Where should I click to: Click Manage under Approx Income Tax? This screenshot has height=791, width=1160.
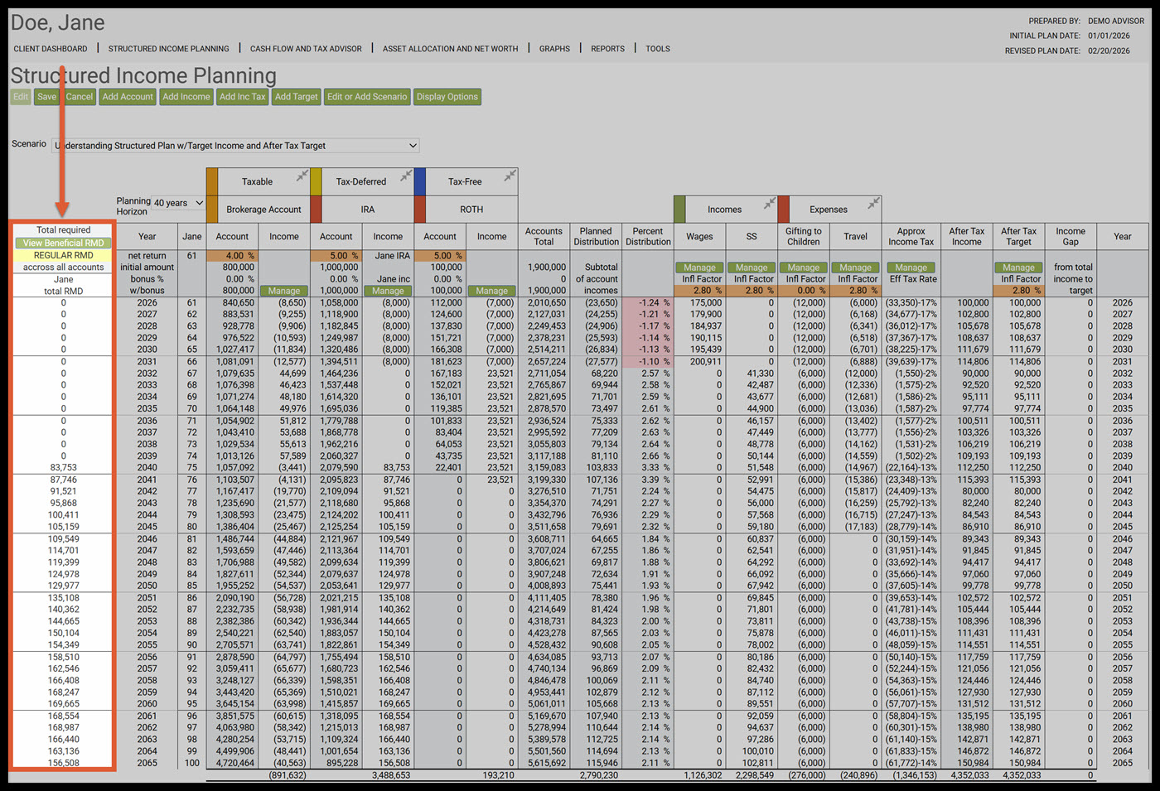(x=911, y=268)
